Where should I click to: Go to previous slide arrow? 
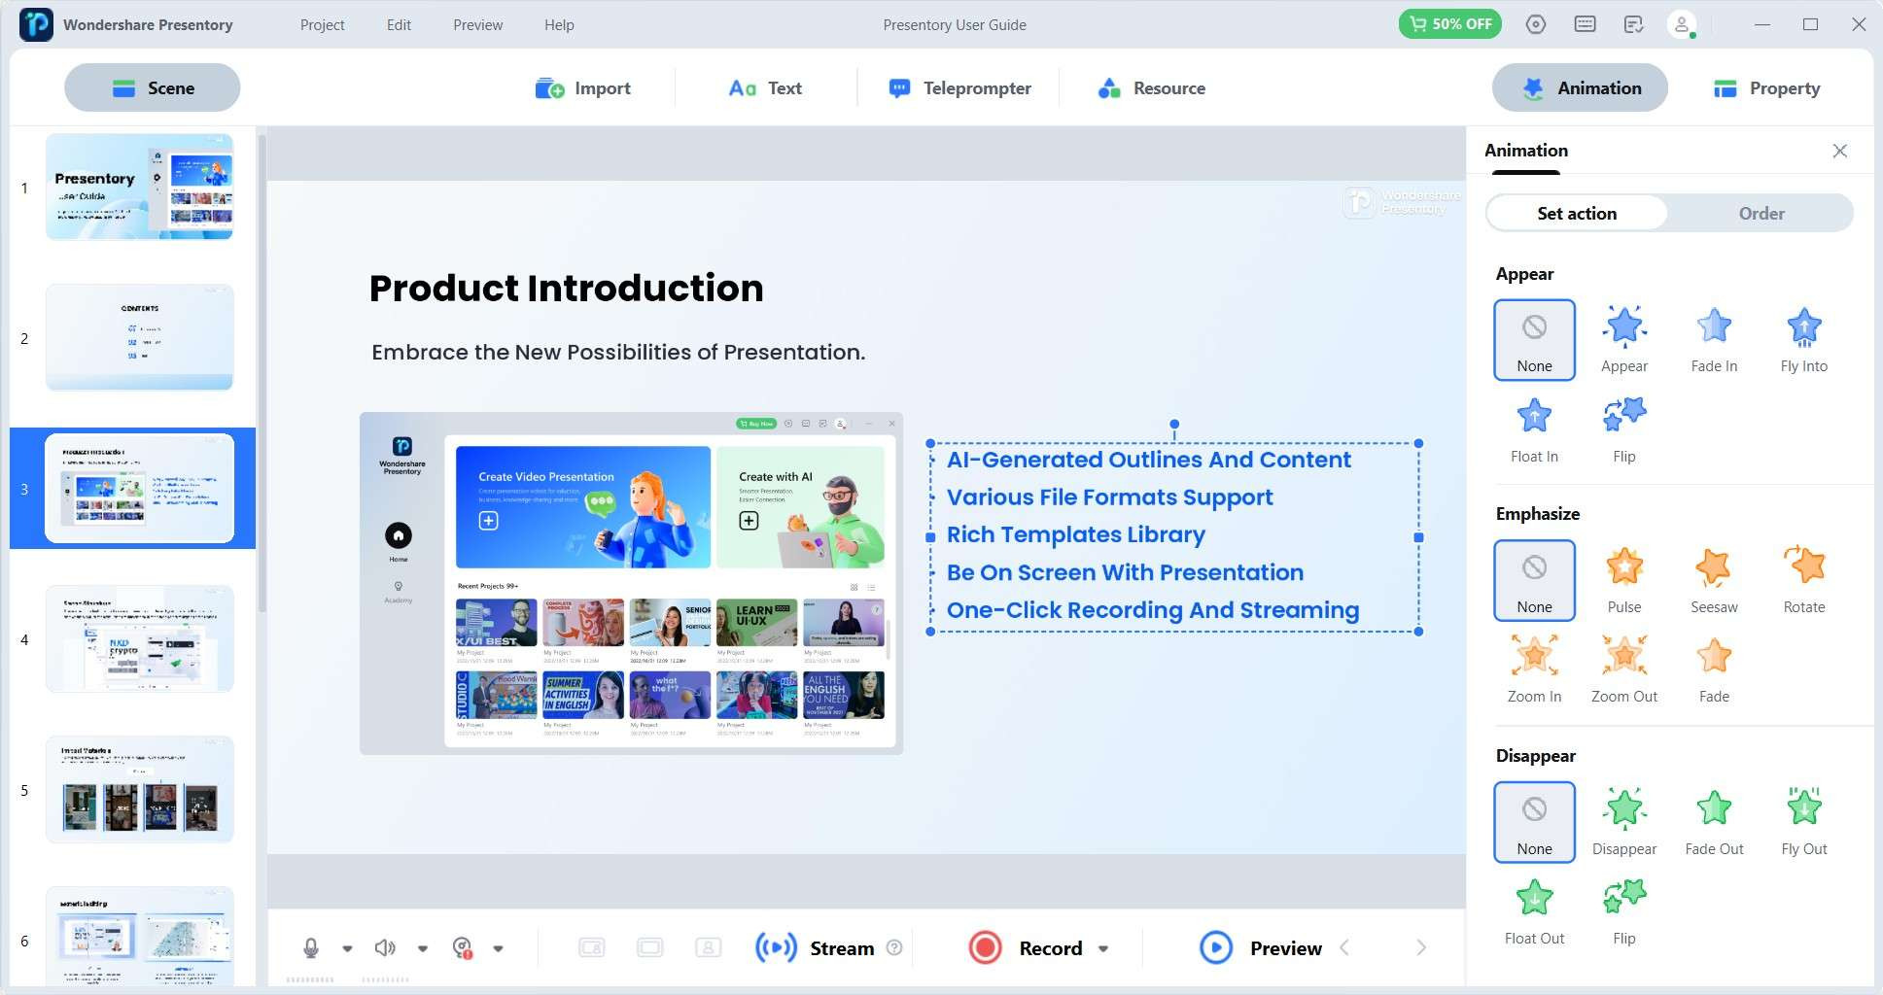click(x=1344, y=947)
